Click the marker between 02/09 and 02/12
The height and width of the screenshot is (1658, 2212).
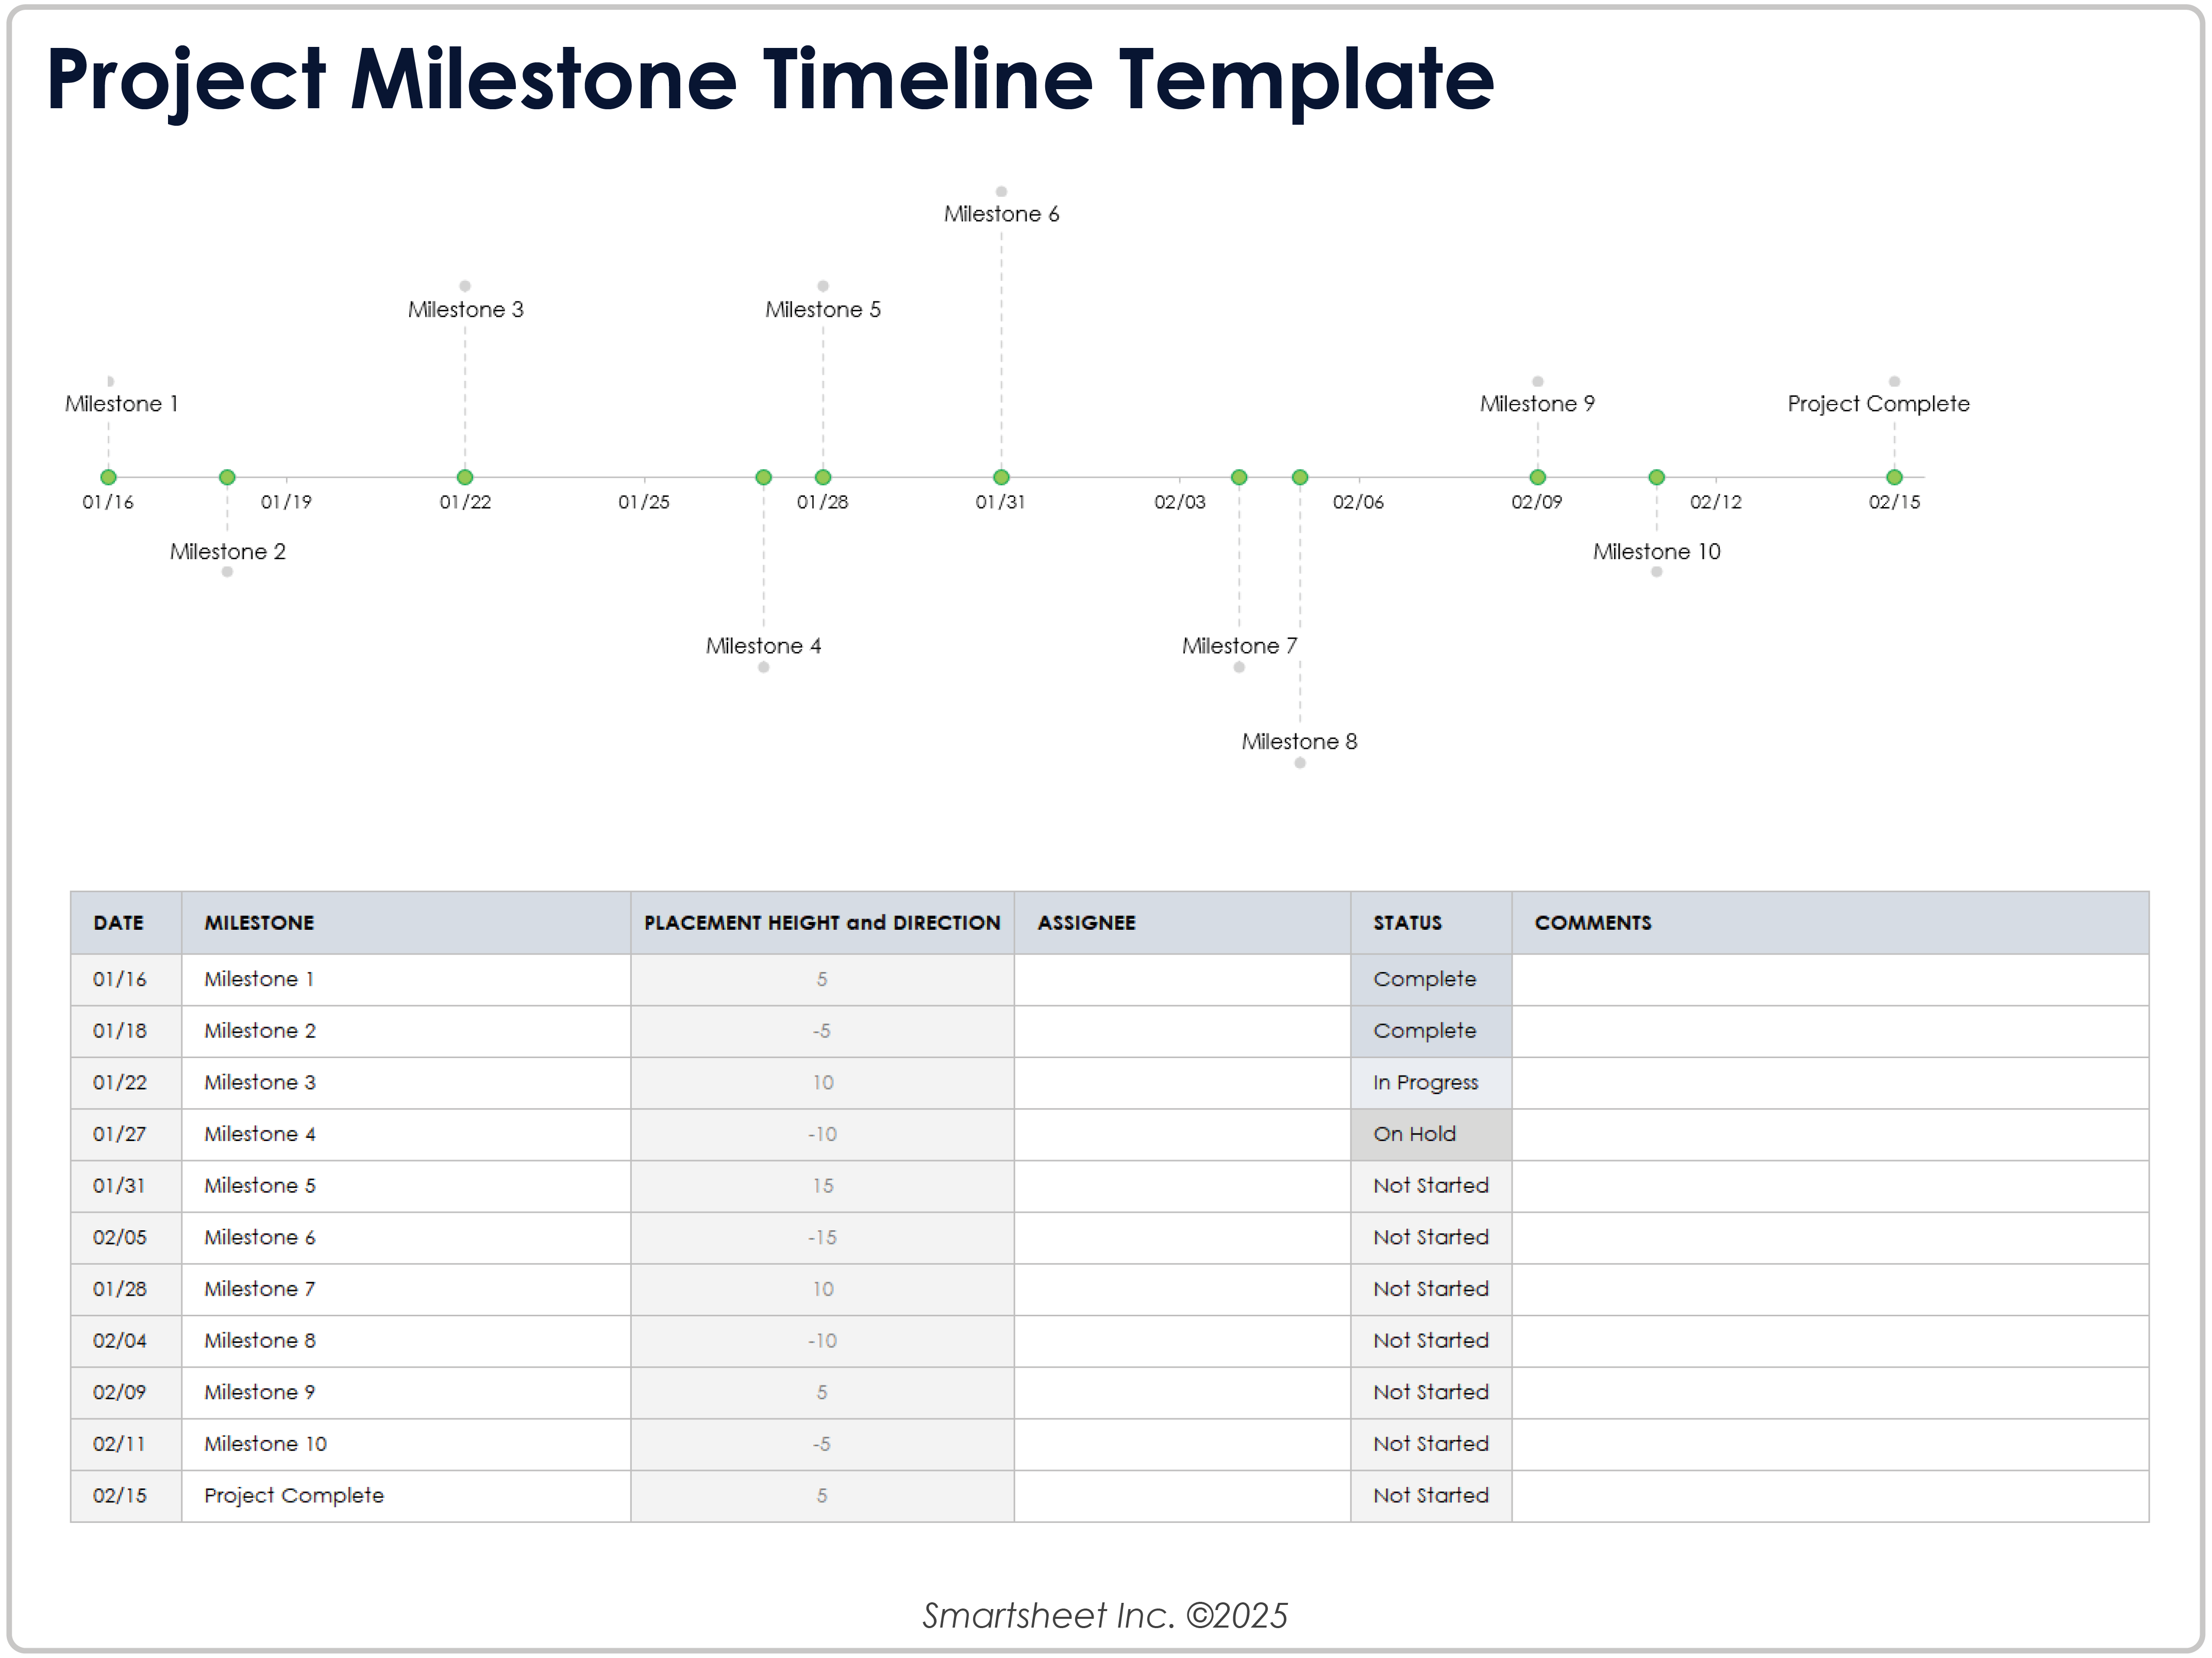click(1656, 477)
